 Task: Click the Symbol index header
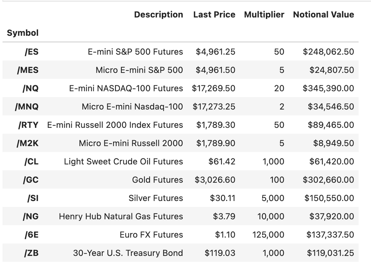(23, 33)
